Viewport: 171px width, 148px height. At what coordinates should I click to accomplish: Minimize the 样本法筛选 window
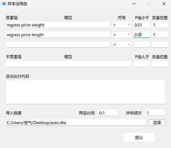pos(134,4)
